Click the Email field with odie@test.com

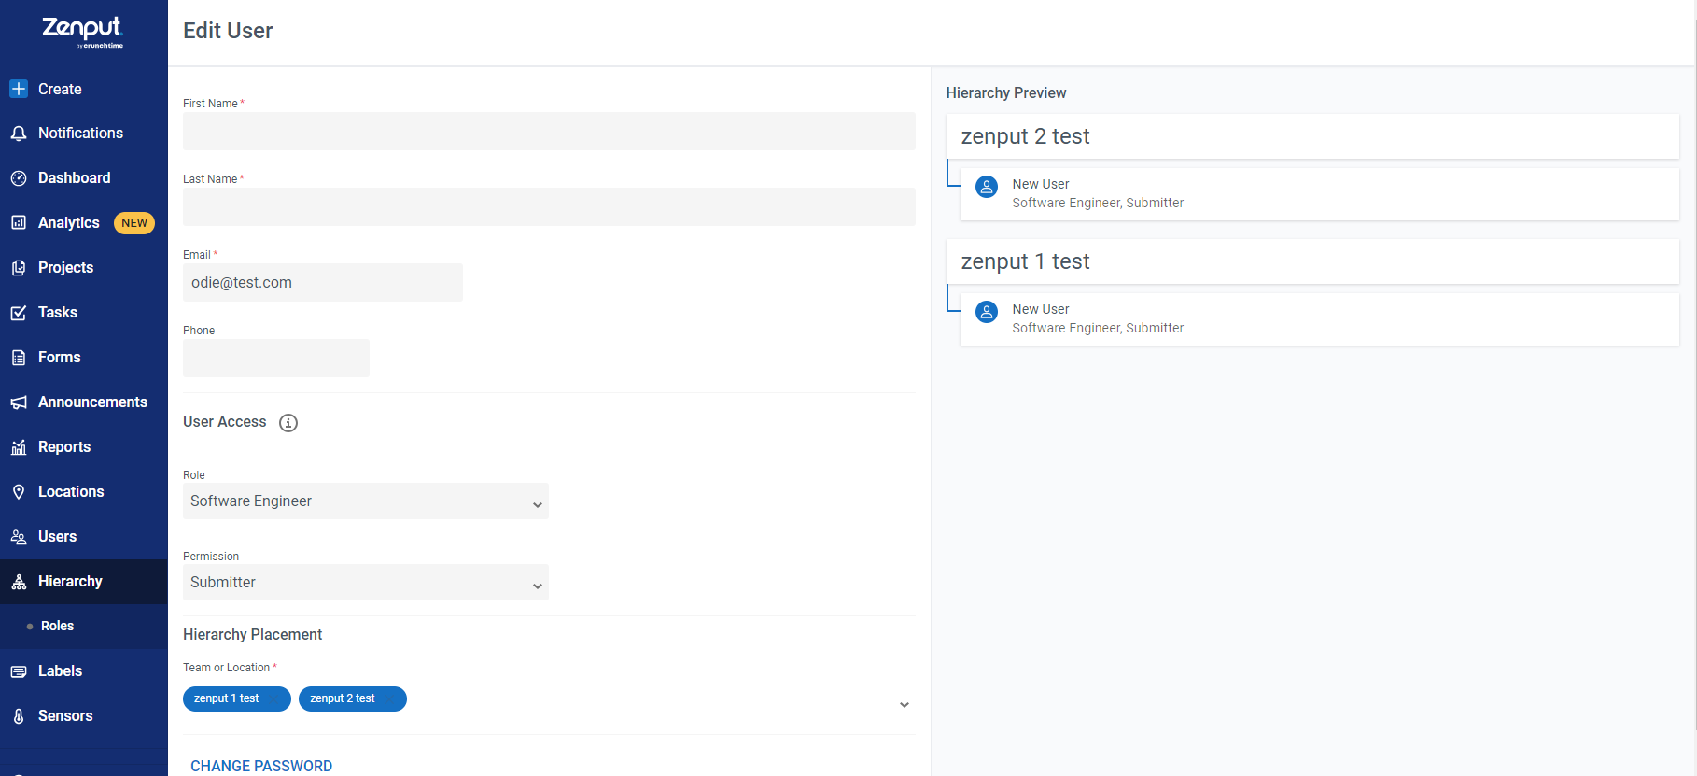click(323, 283)
